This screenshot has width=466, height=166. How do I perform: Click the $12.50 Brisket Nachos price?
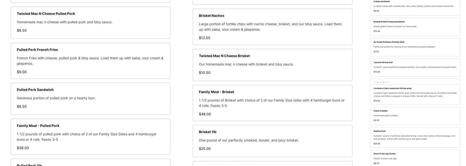click(205, 38)
